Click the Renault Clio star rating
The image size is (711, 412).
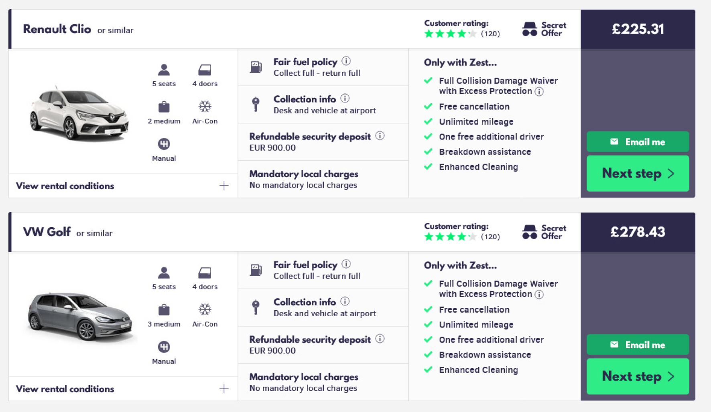(451, 34)
